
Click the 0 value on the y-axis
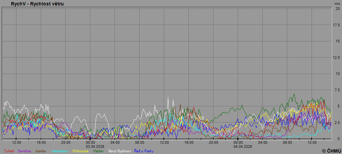click(x=339, y=139)
